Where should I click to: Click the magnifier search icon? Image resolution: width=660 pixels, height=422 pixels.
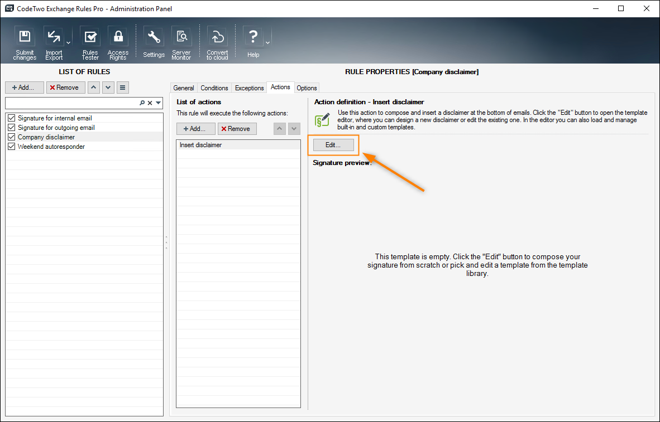click(142, 103)
